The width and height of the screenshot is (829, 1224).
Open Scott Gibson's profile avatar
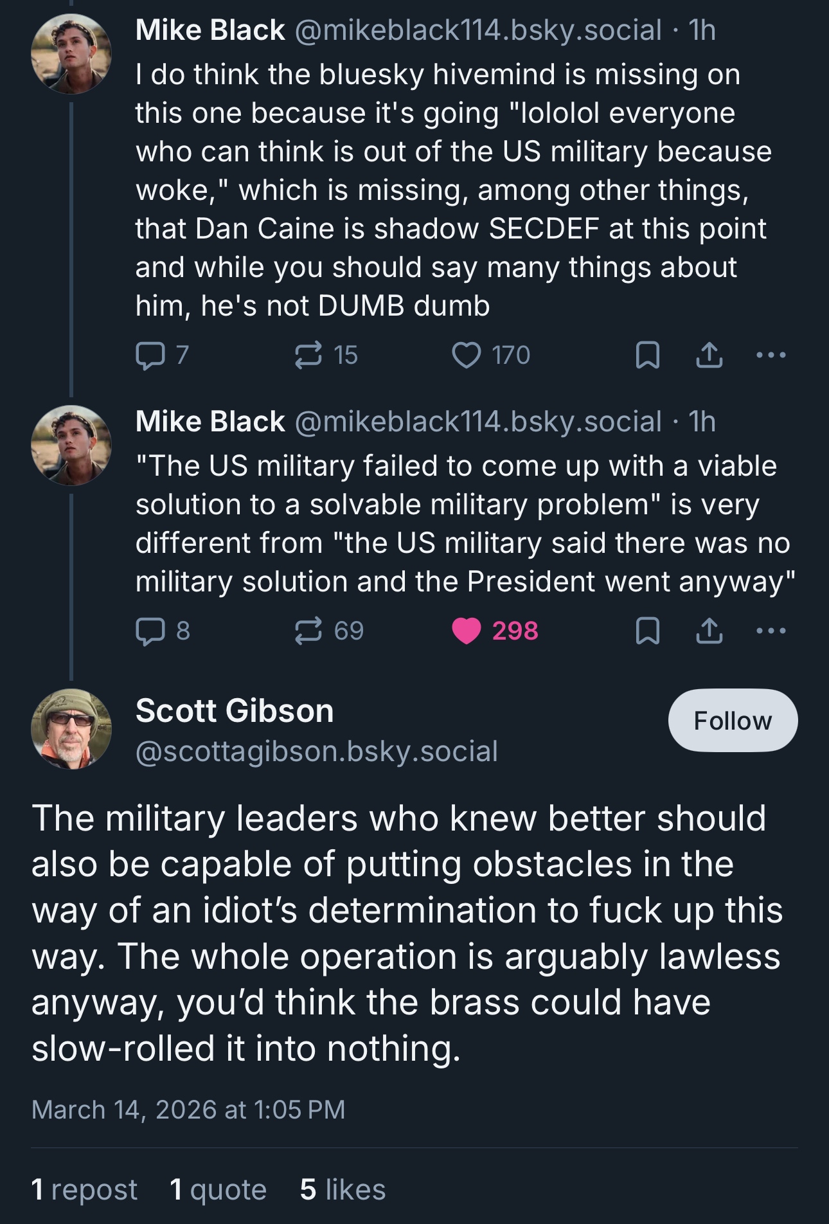click(71, 729)
